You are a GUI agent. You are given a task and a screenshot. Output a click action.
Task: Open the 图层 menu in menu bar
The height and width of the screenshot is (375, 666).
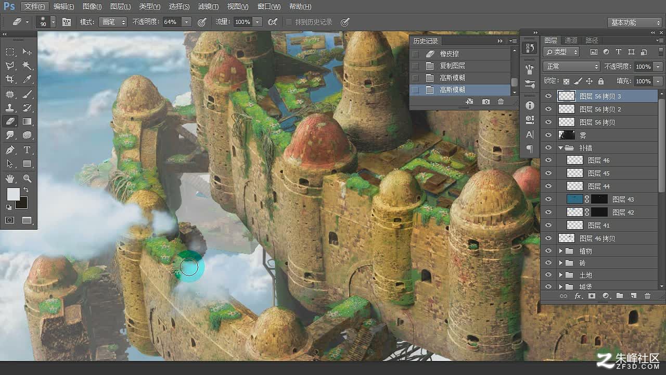[x=121, y=7]
